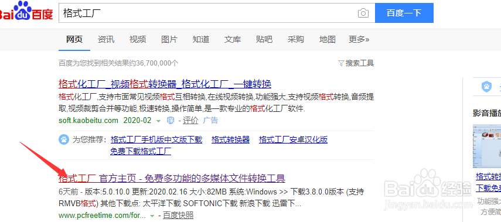Open the Baidu logo homepage link
Screen dimensions: 501x222
pos(26,11)
